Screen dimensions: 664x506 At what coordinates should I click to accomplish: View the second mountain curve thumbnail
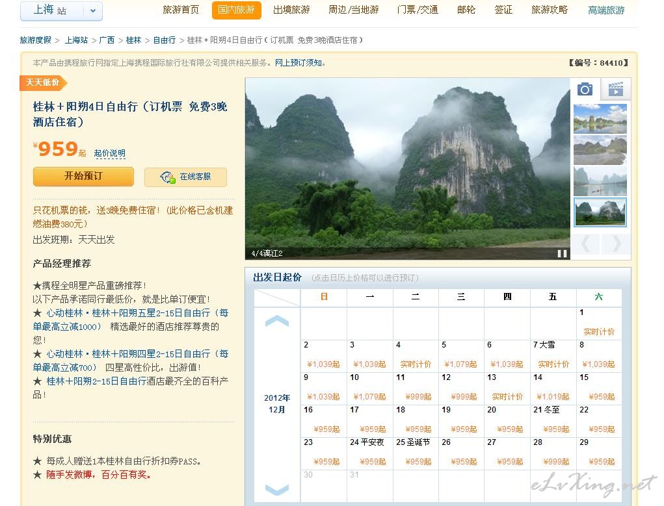click(x=600, y=150)
